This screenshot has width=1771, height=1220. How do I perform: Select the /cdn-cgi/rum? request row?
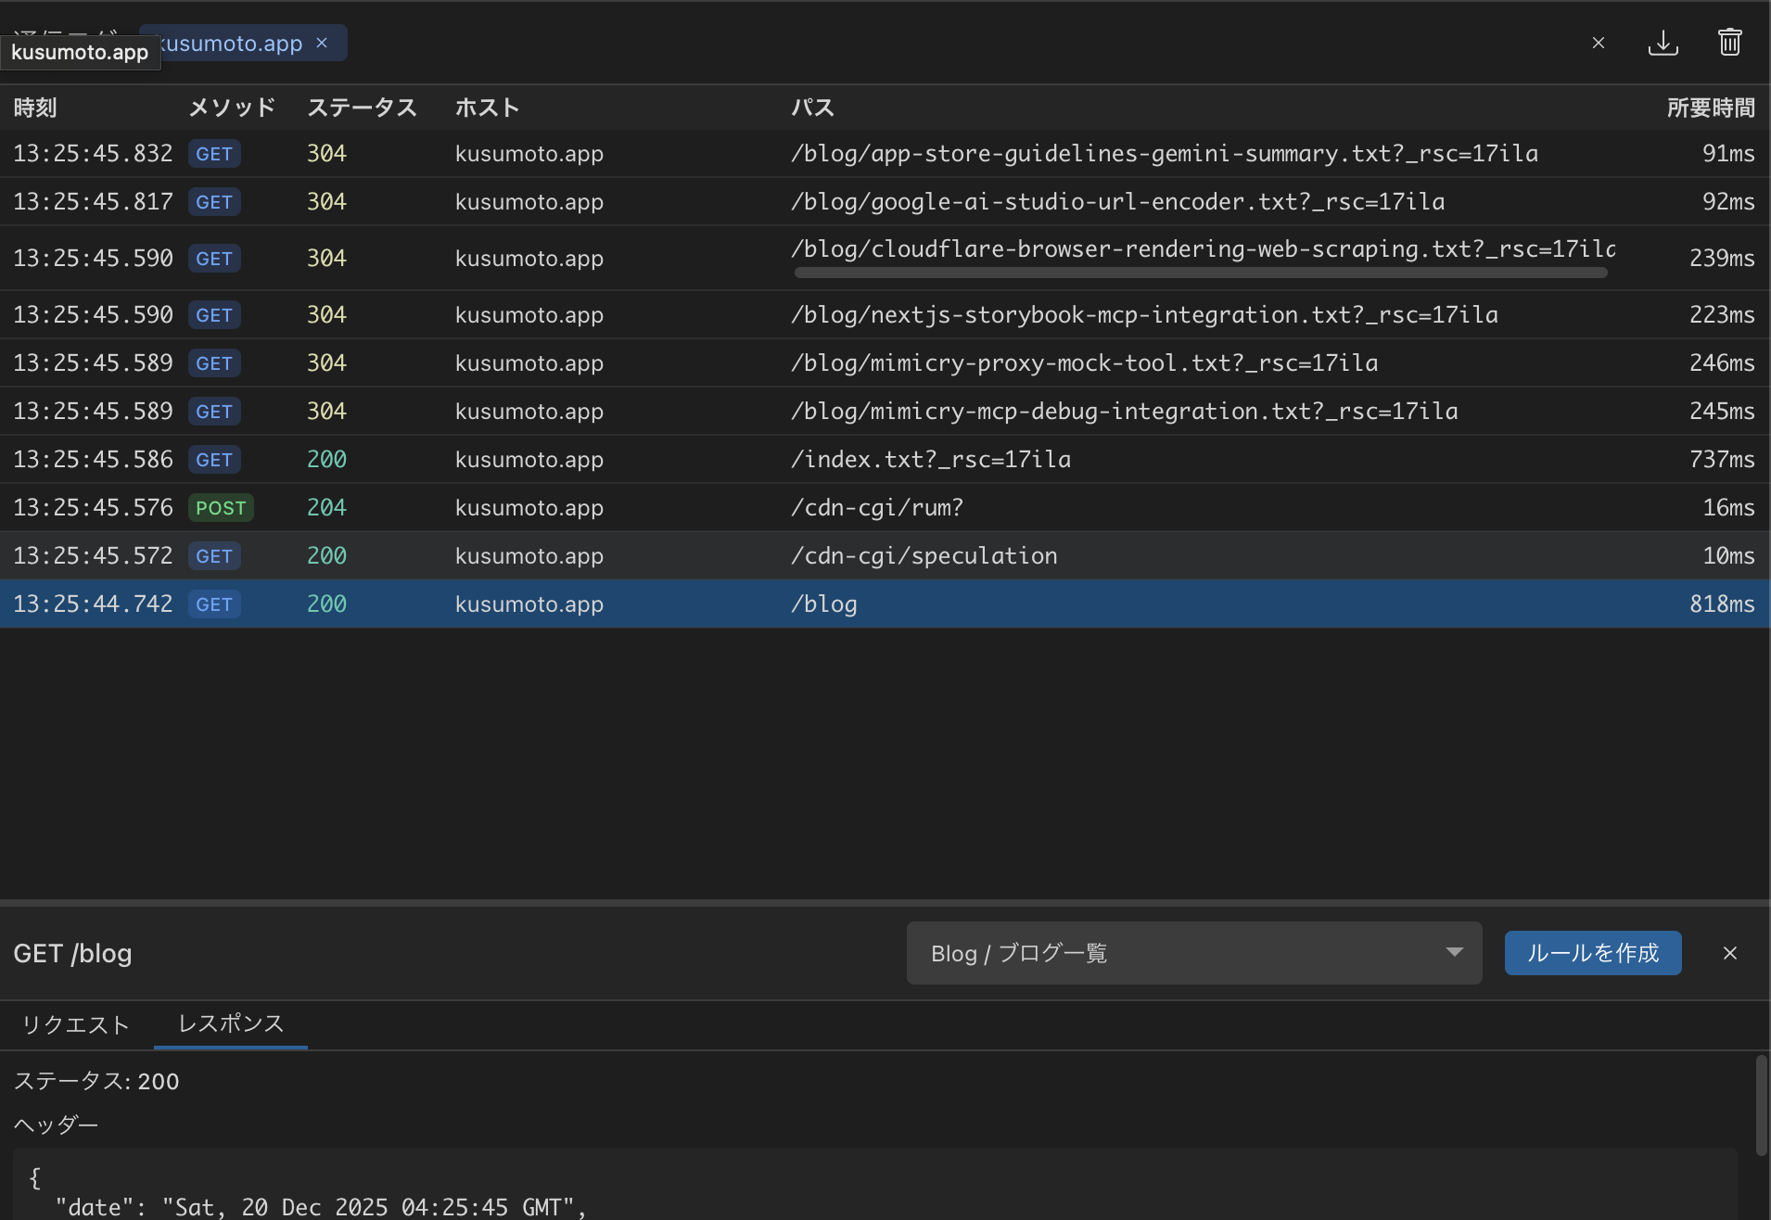click(x=885, y=508)
